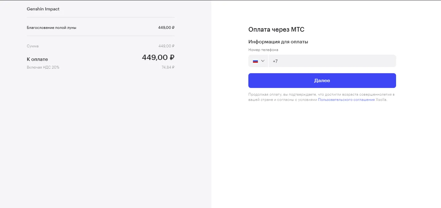Click the large total 449,00 ₽
The height and width of the screenshot is (208, 441).
158,58
